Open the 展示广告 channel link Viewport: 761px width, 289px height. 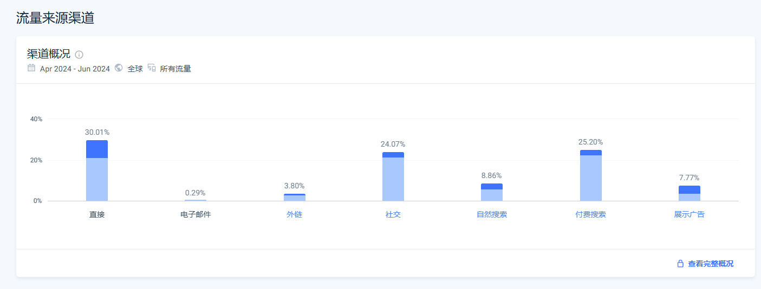pos(689,214)
